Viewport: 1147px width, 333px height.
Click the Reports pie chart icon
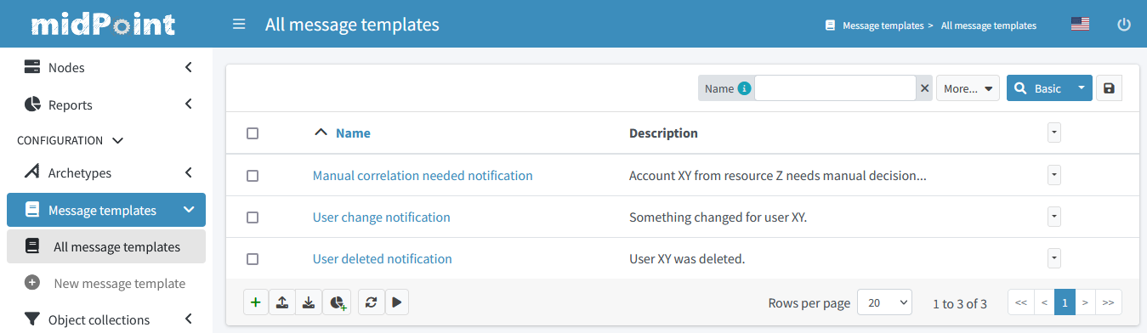[32, 104]
